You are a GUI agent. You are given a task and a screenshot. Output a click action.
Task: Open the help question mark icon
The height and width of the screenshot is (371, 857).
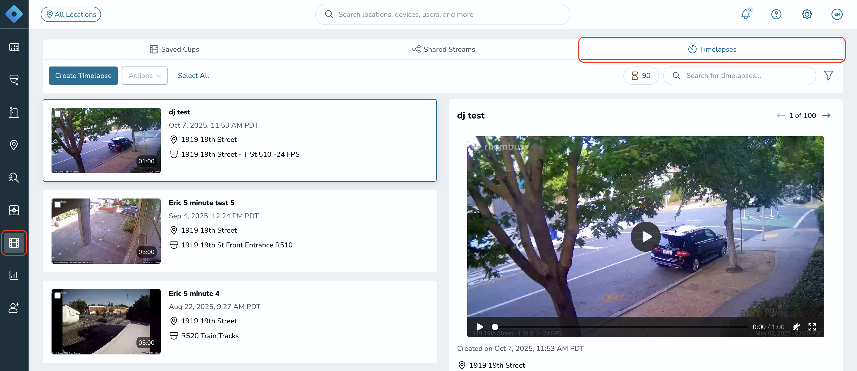(x=776, y=14)
